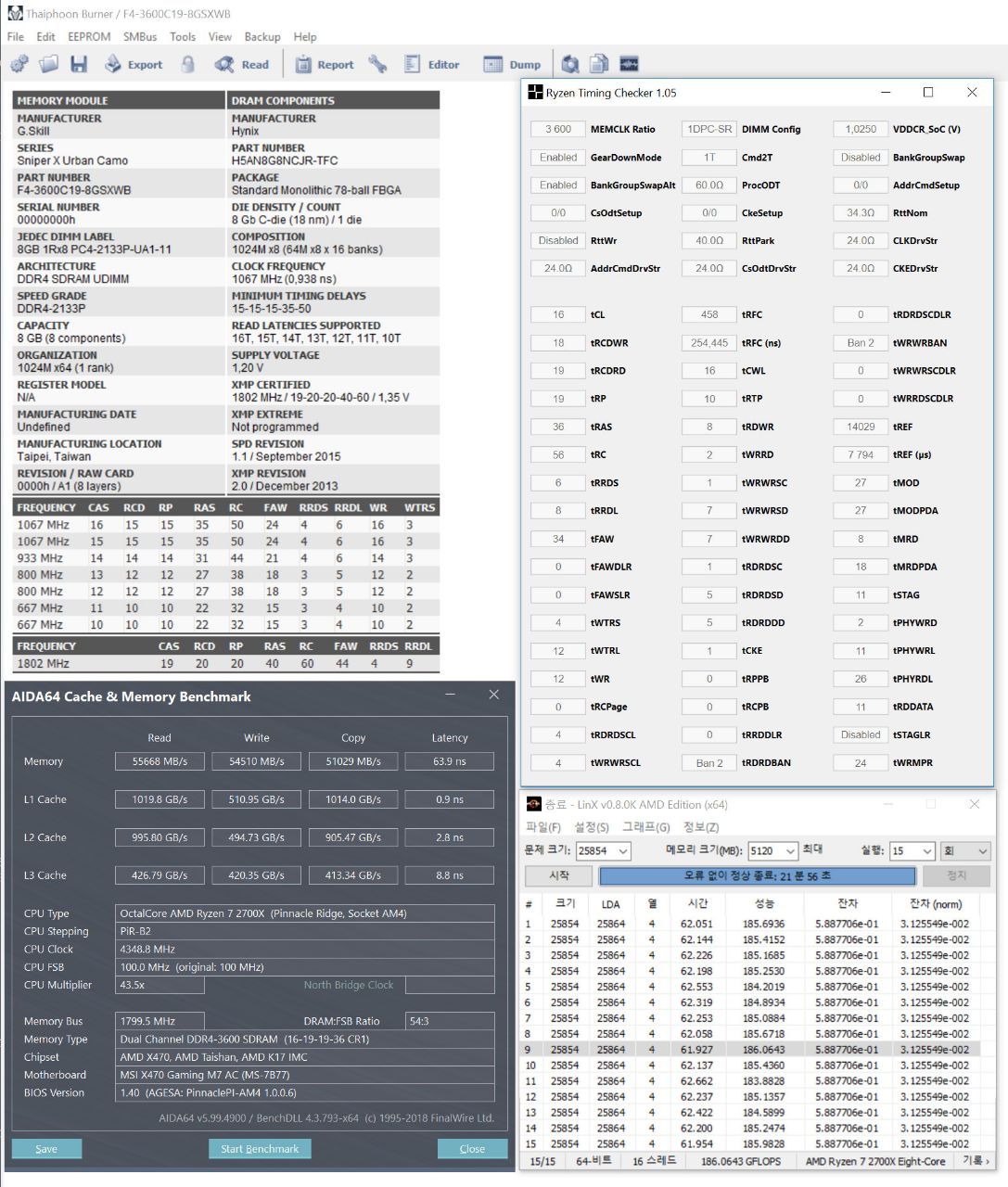Click the Close button in AIDA64 benchmark

coord(472,1149)
